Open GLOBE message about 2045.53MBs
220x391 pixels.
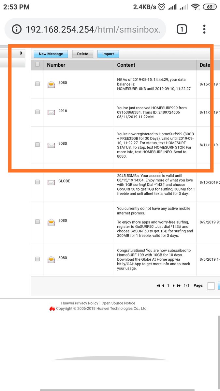[156, 184]
